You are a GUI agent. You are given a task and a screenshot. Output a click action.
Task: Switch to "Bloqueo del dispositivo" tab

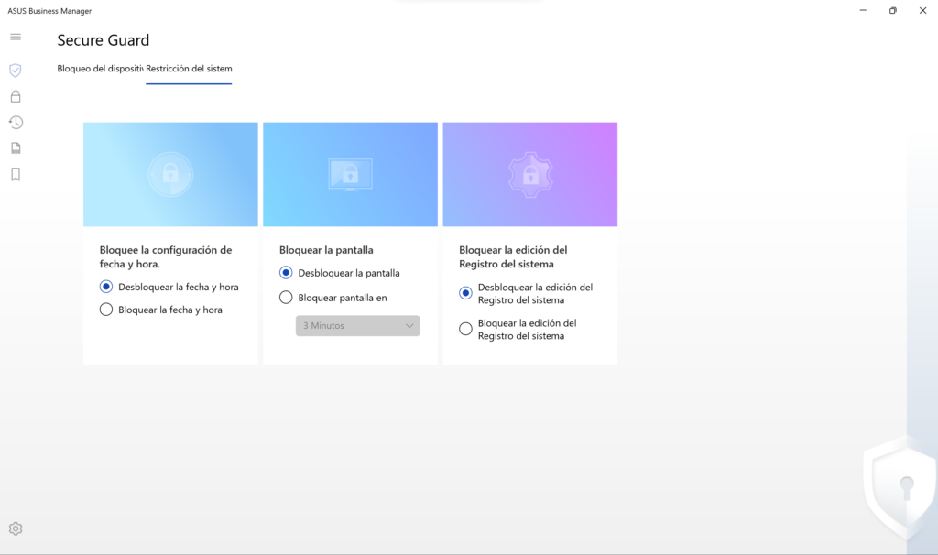click(x=100, y=69)
